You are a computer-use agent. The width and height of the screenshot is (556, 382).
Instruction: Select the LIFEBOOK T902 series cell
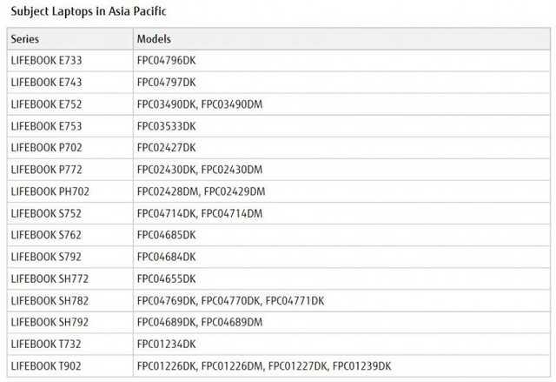click(46, 365)
